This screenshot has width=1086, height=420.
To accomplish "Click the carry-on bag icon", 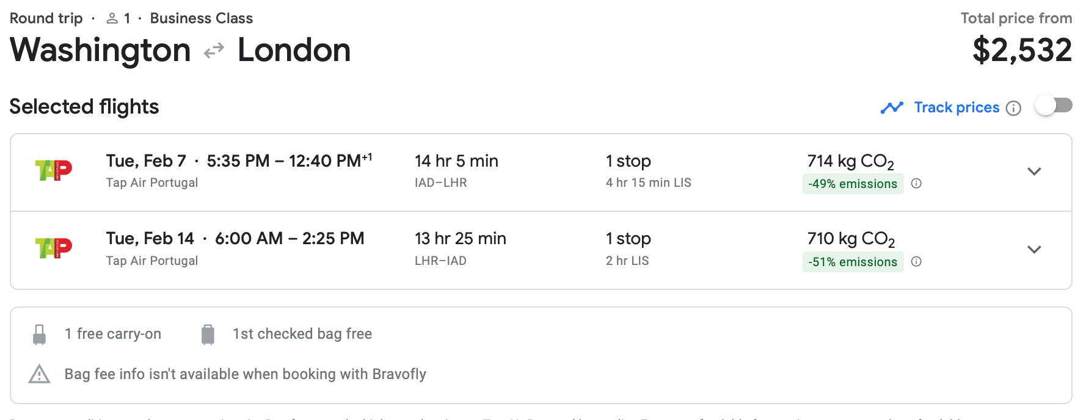I will 40,335.
